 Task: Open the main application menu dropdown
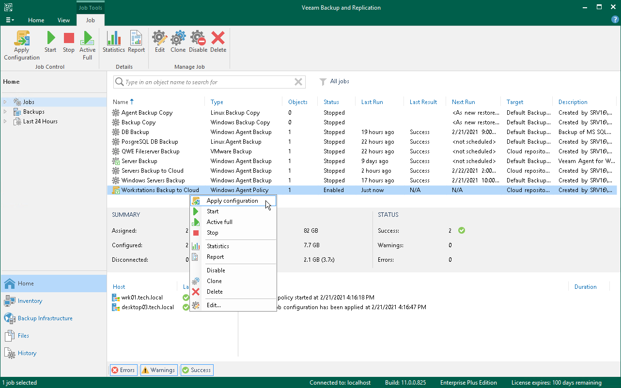[x=10, y=20]
